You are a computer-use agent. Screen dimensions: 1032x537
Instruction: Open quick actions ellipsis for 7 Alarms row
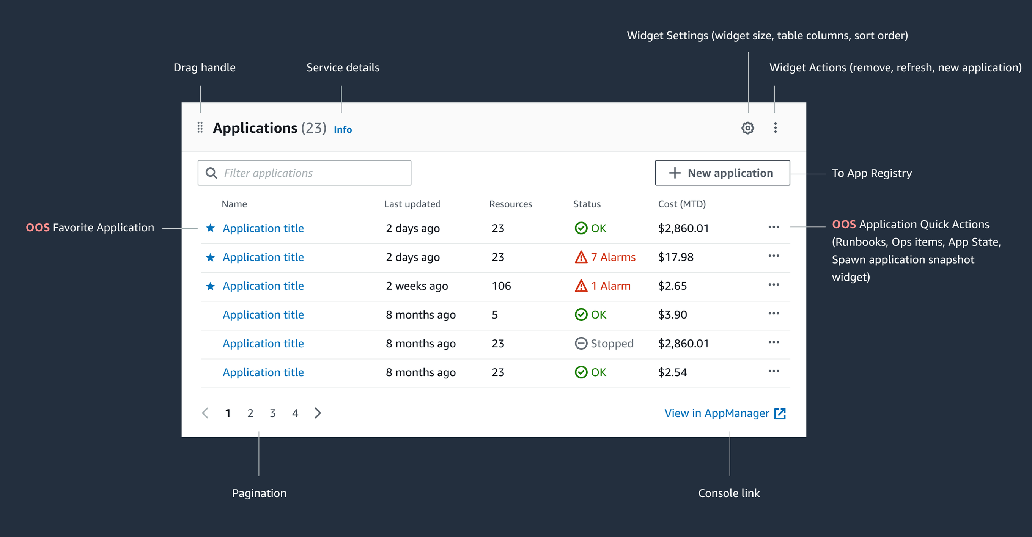(x=774, y=256)
